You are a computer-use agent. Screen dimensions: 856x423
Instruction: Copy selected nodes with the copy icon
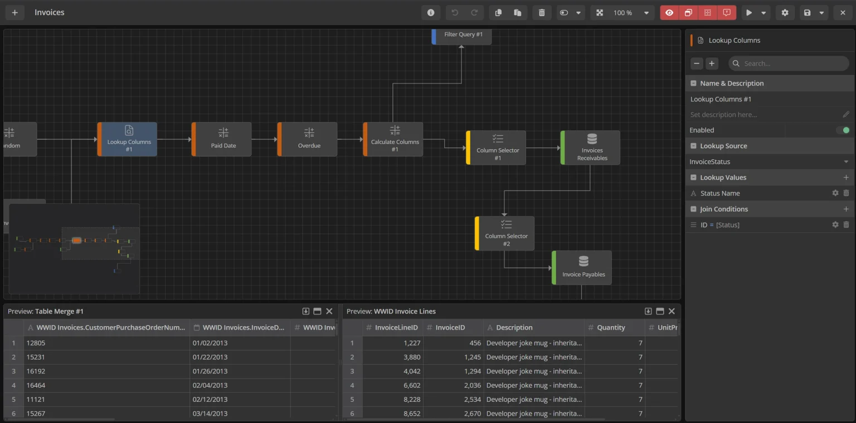tap(499, 13)
